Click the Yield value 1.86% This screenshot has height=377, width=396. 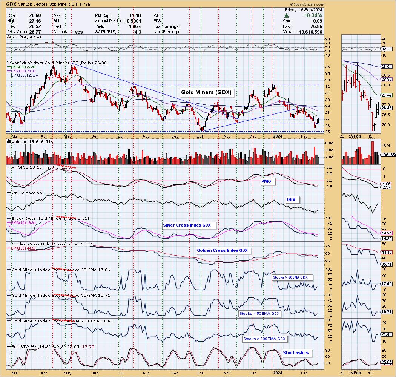pos(135,26)
